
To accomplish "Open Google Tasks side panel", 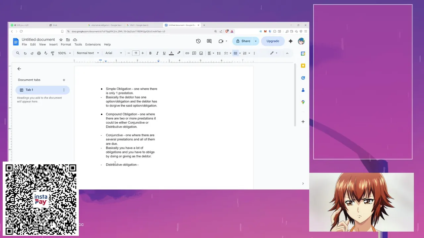I will pyautogui.click(x=303, y=78).
